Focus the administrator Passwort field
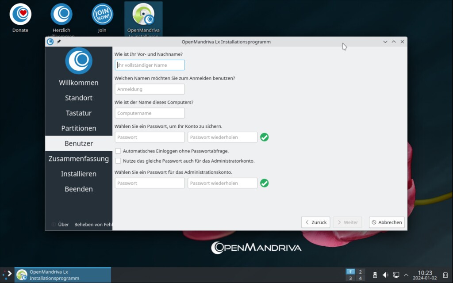 150,183
